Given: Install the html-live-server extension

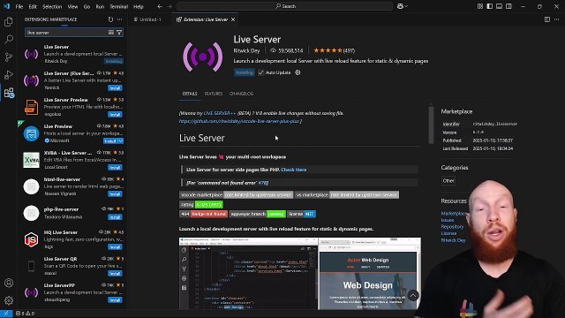Looking at the screenshot, I should coord(115,194).
